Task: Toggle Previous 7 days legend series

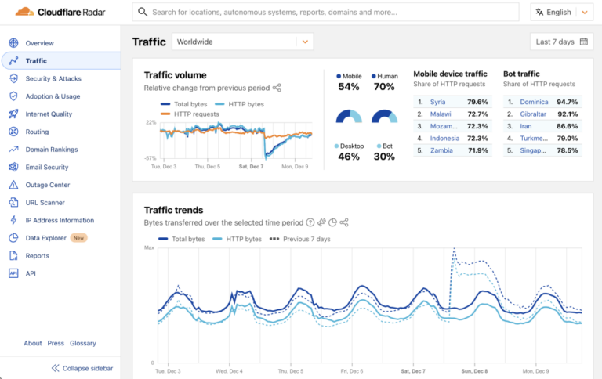Action: [300, 239]
